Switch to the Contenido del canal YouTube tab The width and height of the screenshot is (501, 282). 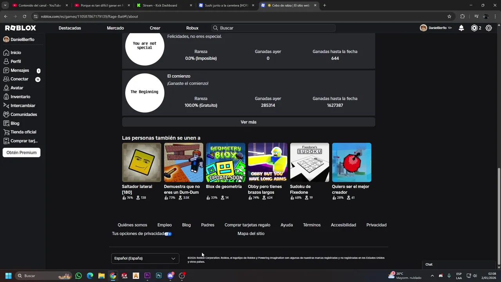(x=40, y=5)
